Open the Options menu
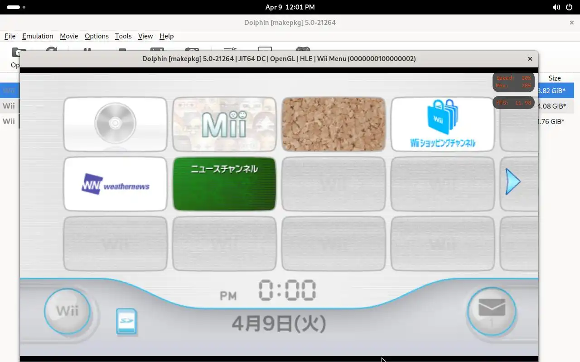This screenshot has height=362, width=580. click(x=97, y=36)
